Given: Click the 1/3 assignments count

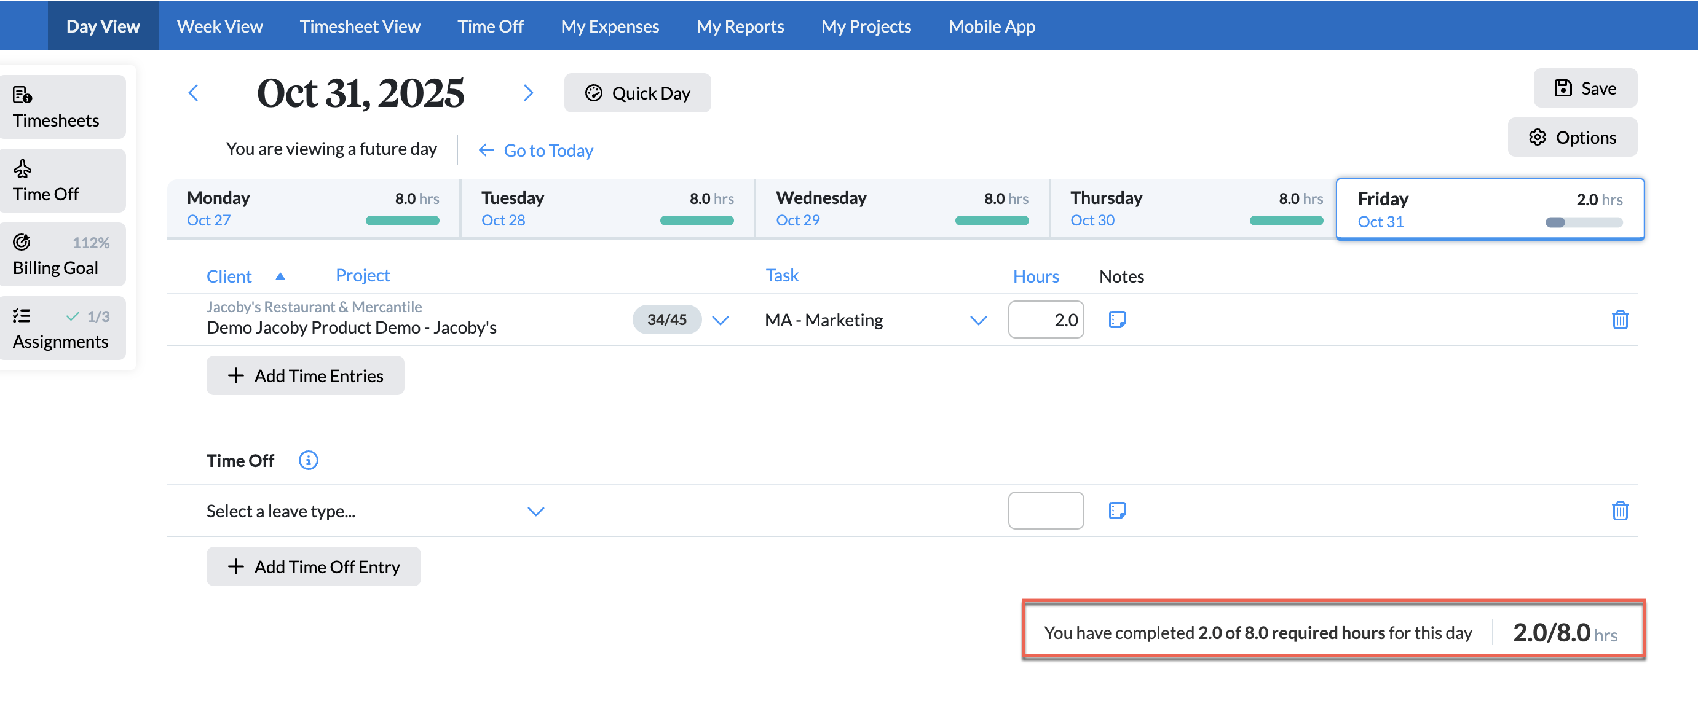Looking at the screenshot, I should point(98,317).
